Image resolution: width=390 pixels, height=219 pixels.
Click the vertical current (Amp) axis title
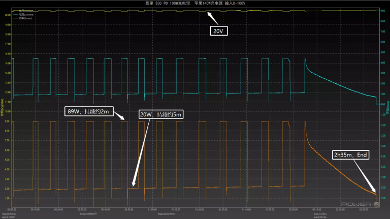pyautogui.click(x=388, y=108)
